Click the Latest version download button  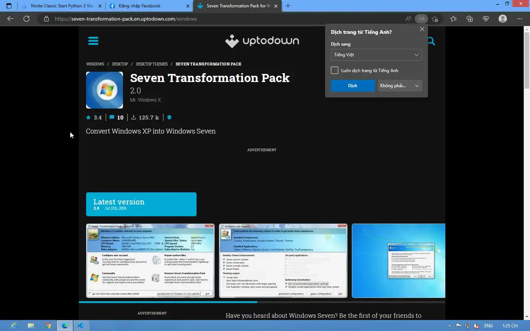pyautogui.click(x=141, y=204)
